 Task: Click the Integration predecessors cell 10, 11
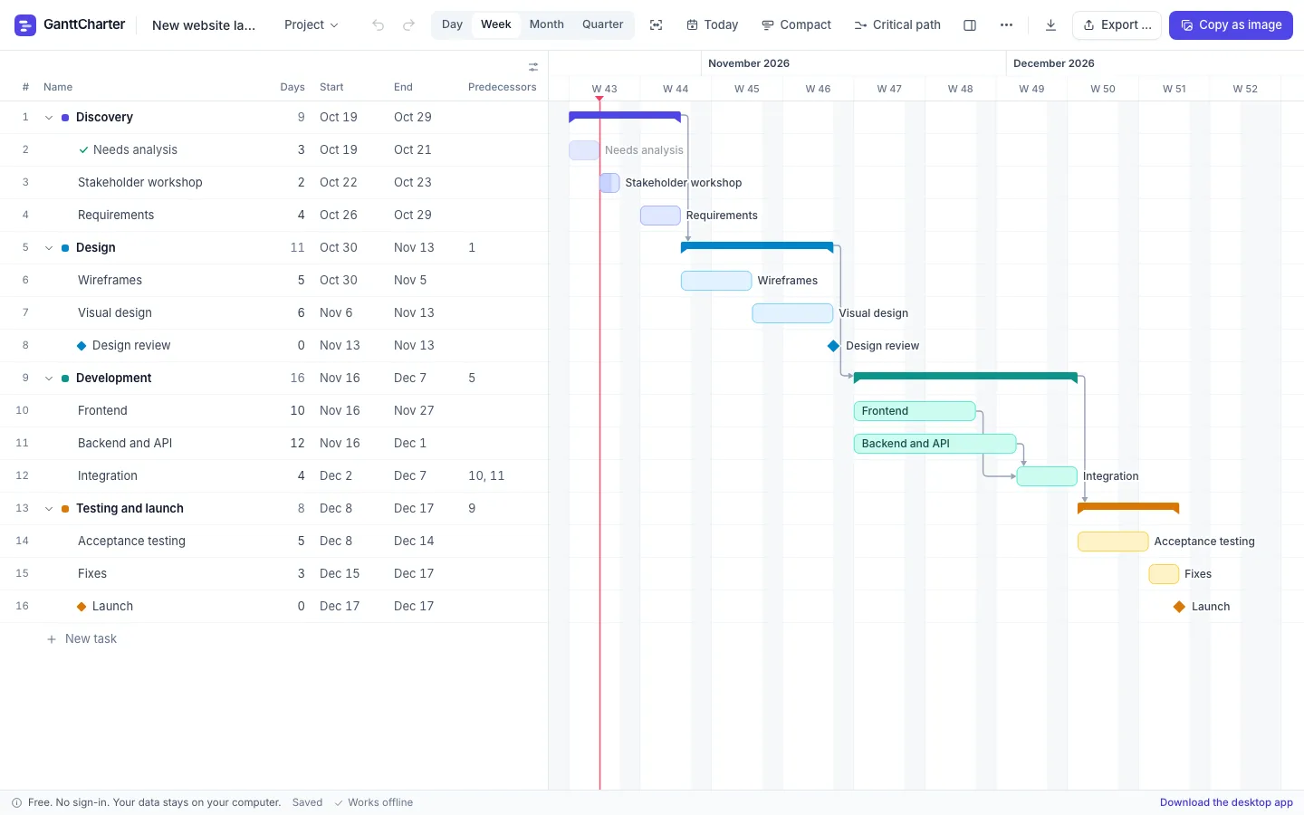pyautogui.click(x=486, y=476)
